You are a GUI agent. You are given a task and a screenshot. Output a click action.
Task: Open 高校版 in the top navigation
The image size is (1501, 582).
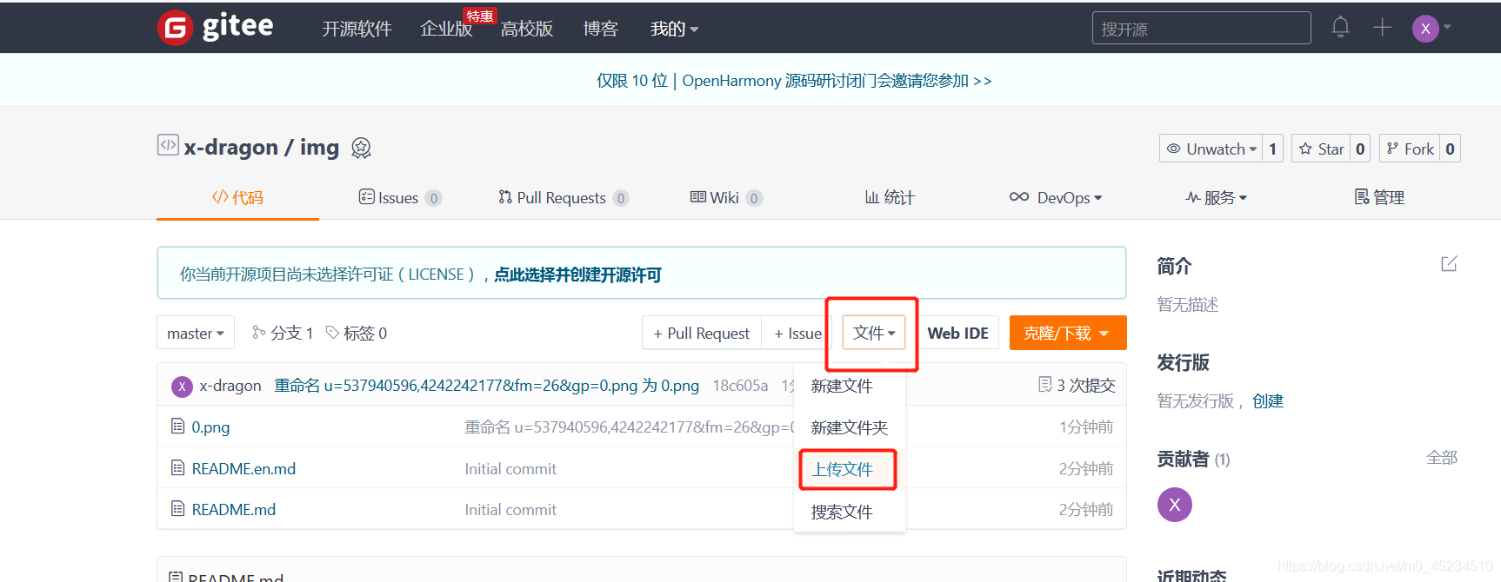pos(527,29)
